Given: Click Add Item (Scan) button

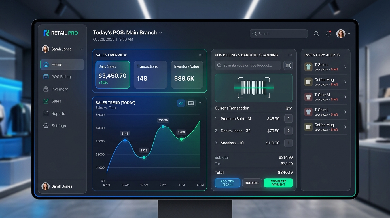Looking at the screenshot, I should 228,183.
